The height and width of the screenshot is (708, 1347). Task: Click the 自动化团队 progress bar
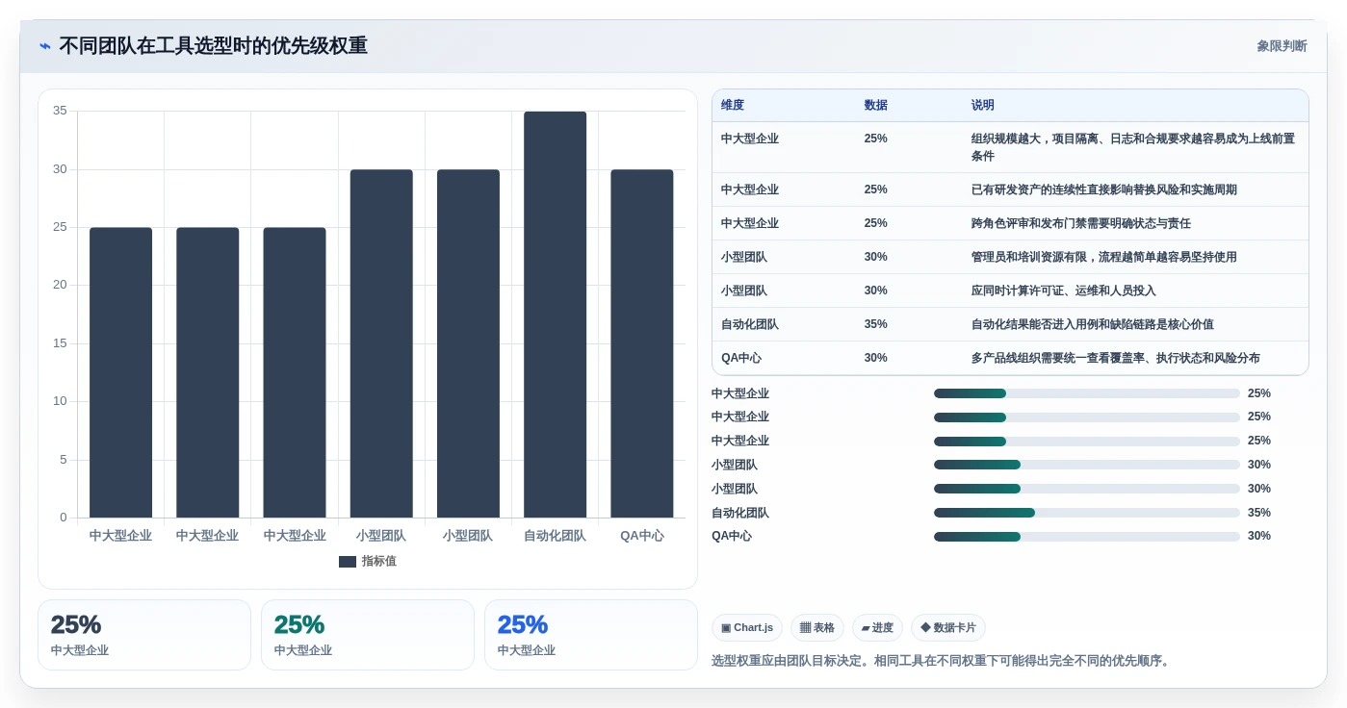click(1087, 513)
